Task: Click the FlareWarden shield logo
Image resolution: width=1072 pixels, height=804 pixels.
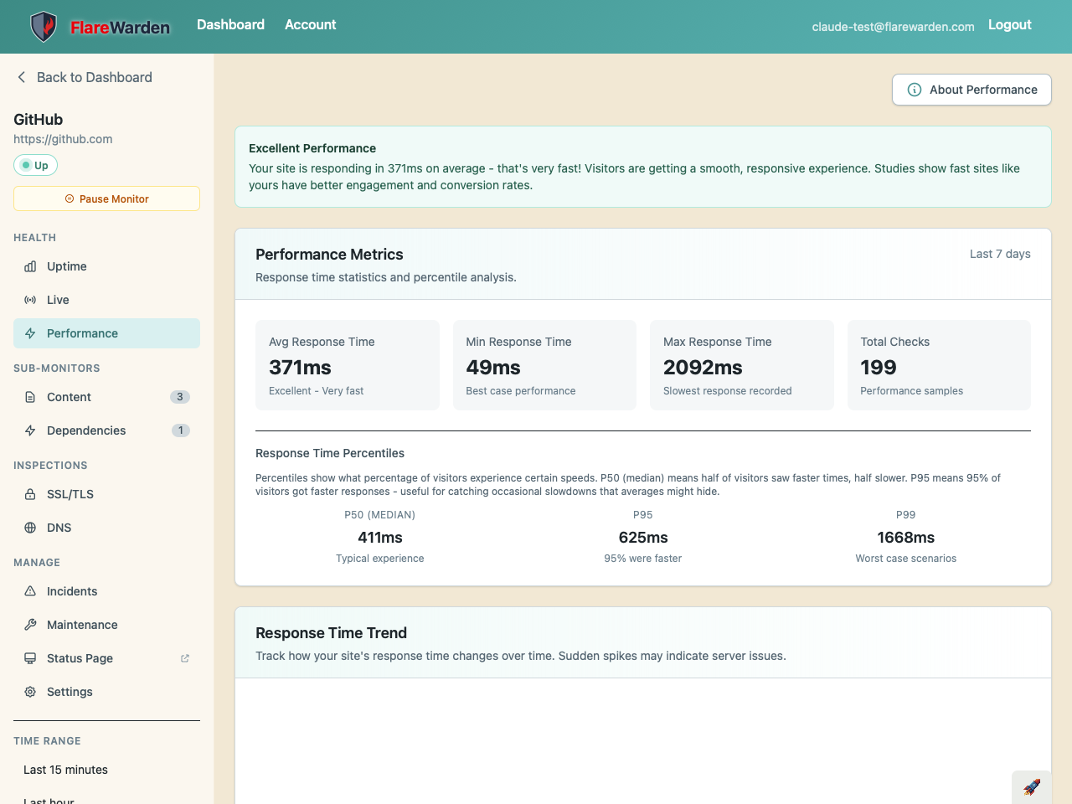Action: pyautogui.click(x=44, y=27)
